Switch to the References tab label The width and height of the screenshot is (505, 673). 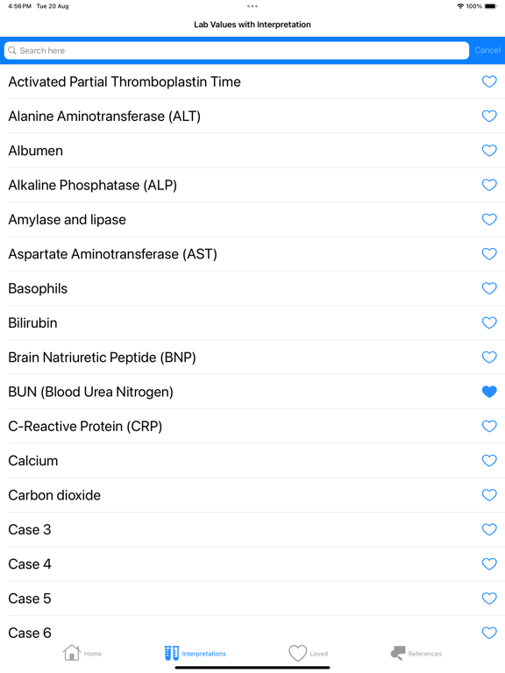[424, 654]
